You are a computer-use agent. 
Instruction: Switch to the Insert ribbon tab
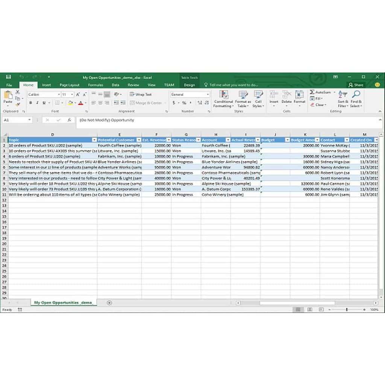(x=46, y=85)
